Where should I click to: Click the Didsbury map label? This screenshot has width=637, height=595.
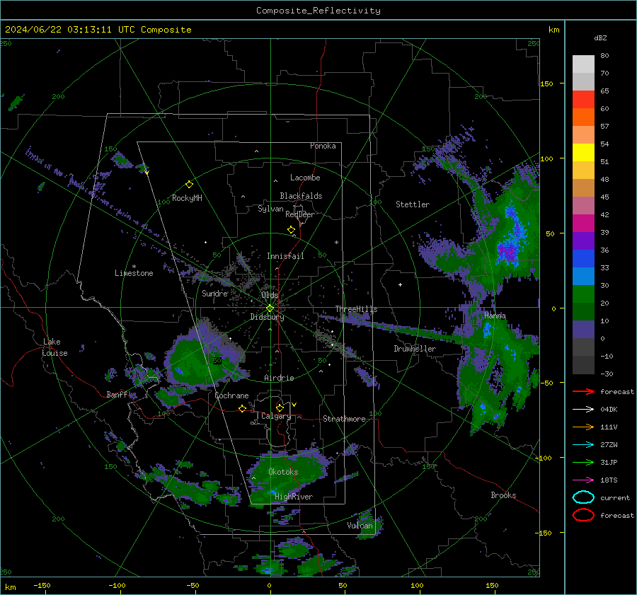[x=267, y=317]
